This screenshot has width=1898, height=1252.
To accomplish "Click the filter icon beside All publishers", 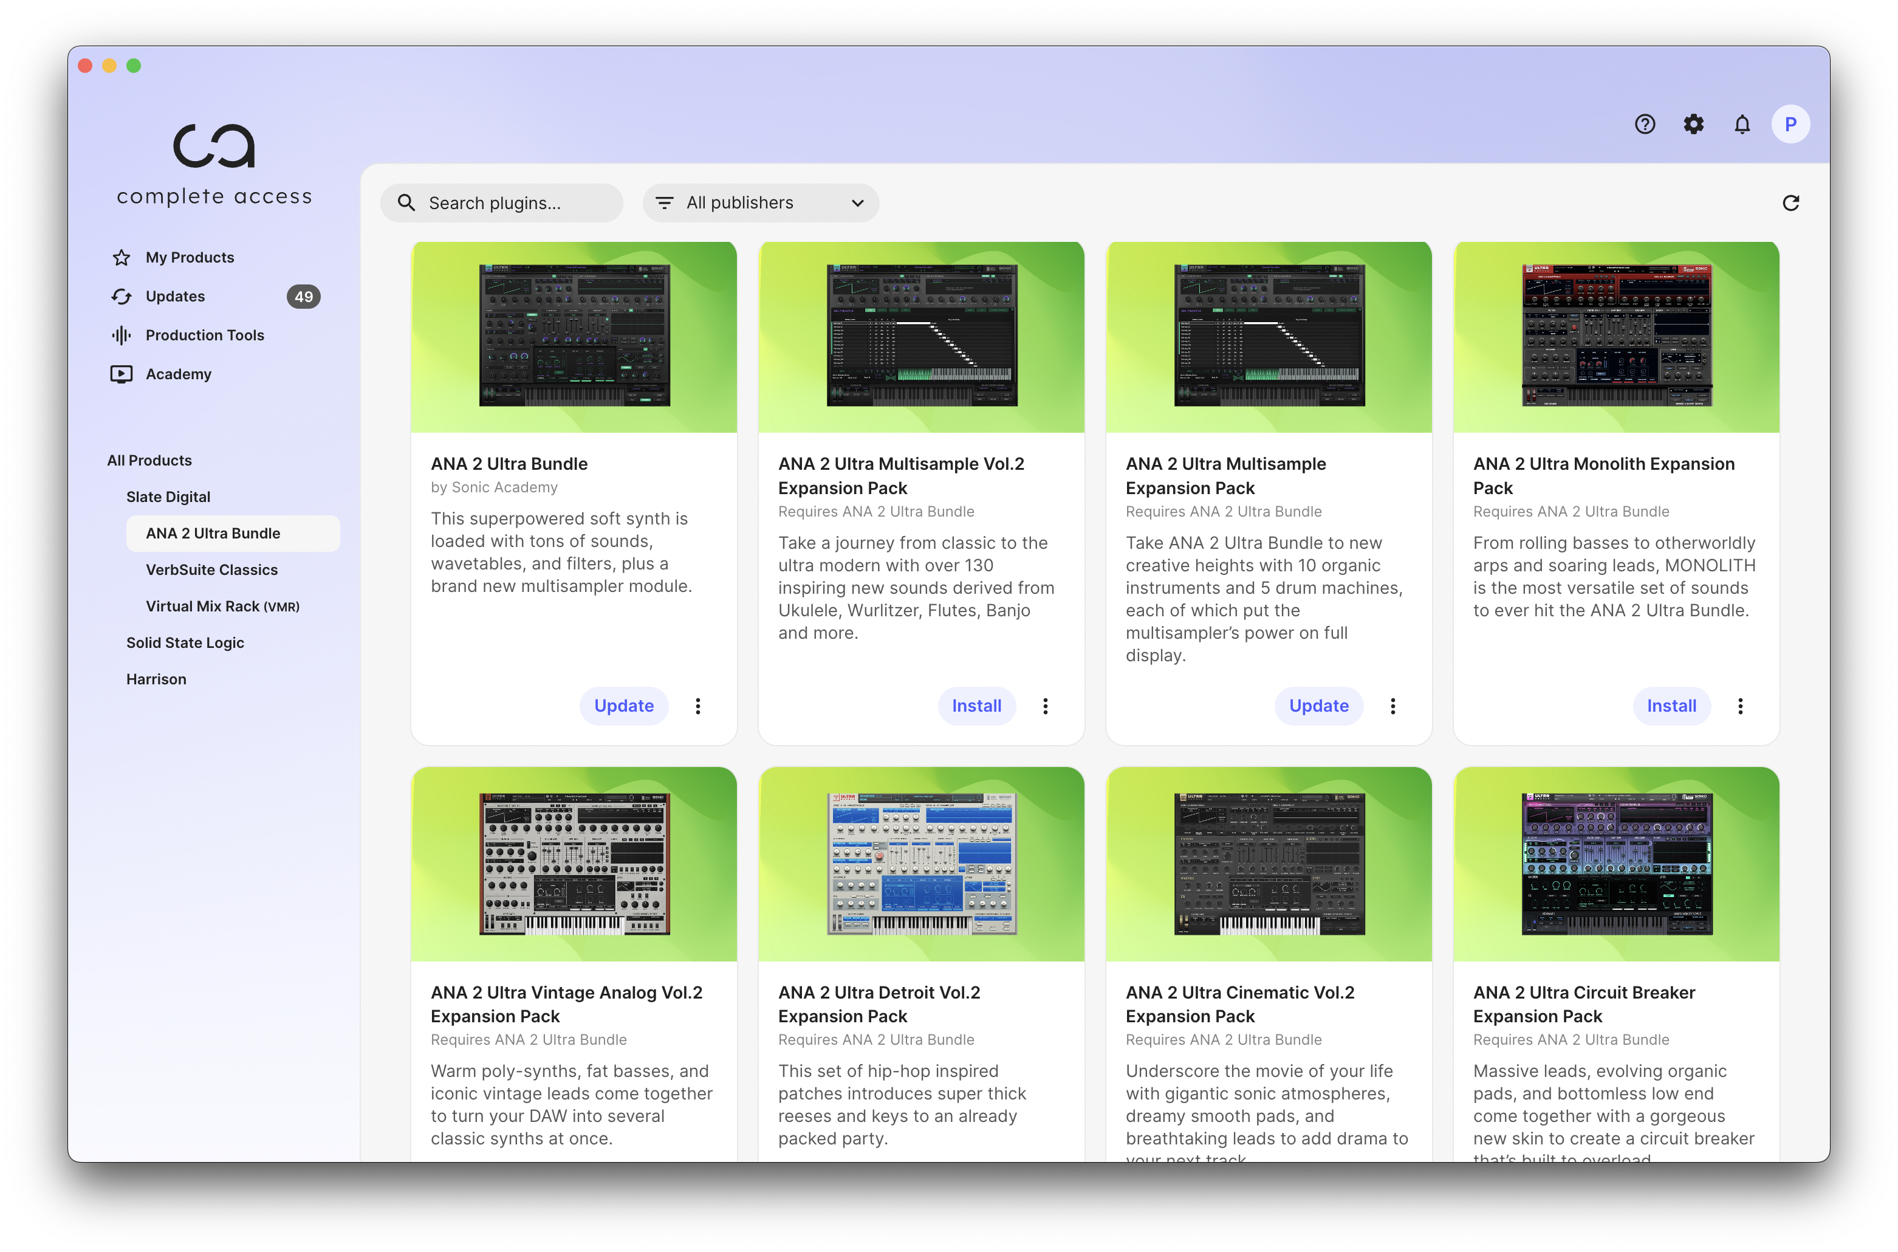I will 664,203.
